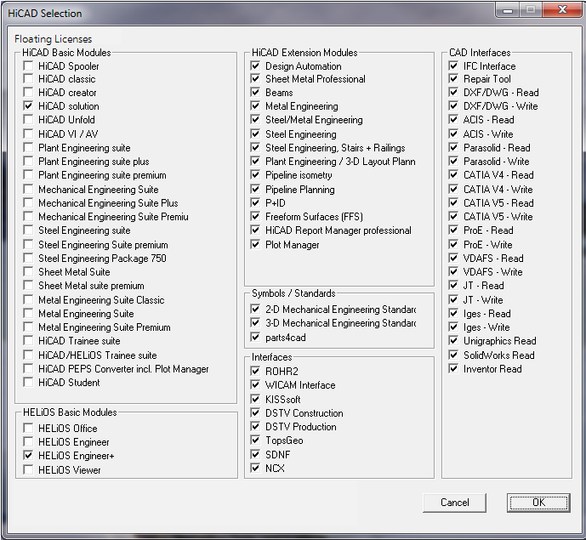Uncheck Unigraphics Read checkbox
The image size is (586, 540).
point(453,341)
